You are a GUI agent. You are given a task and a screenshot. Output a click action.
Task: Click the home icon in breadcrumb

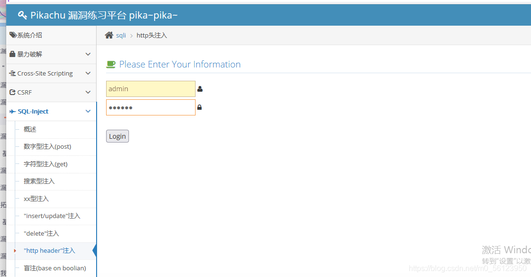point(109,35)
